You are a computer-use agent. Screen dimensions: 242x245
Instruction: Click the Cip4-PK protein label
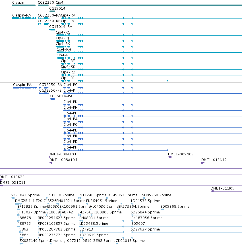click(x=70, y=102)
